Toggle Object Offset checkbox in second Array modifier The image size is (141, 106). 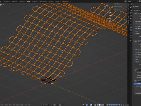pyautogui.click(x=137, y=54)
